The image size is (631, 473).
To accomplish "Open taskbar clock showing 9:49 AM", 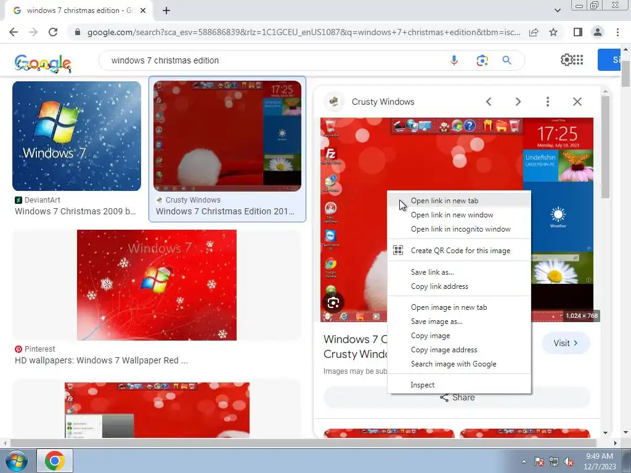I will [599, 461].
